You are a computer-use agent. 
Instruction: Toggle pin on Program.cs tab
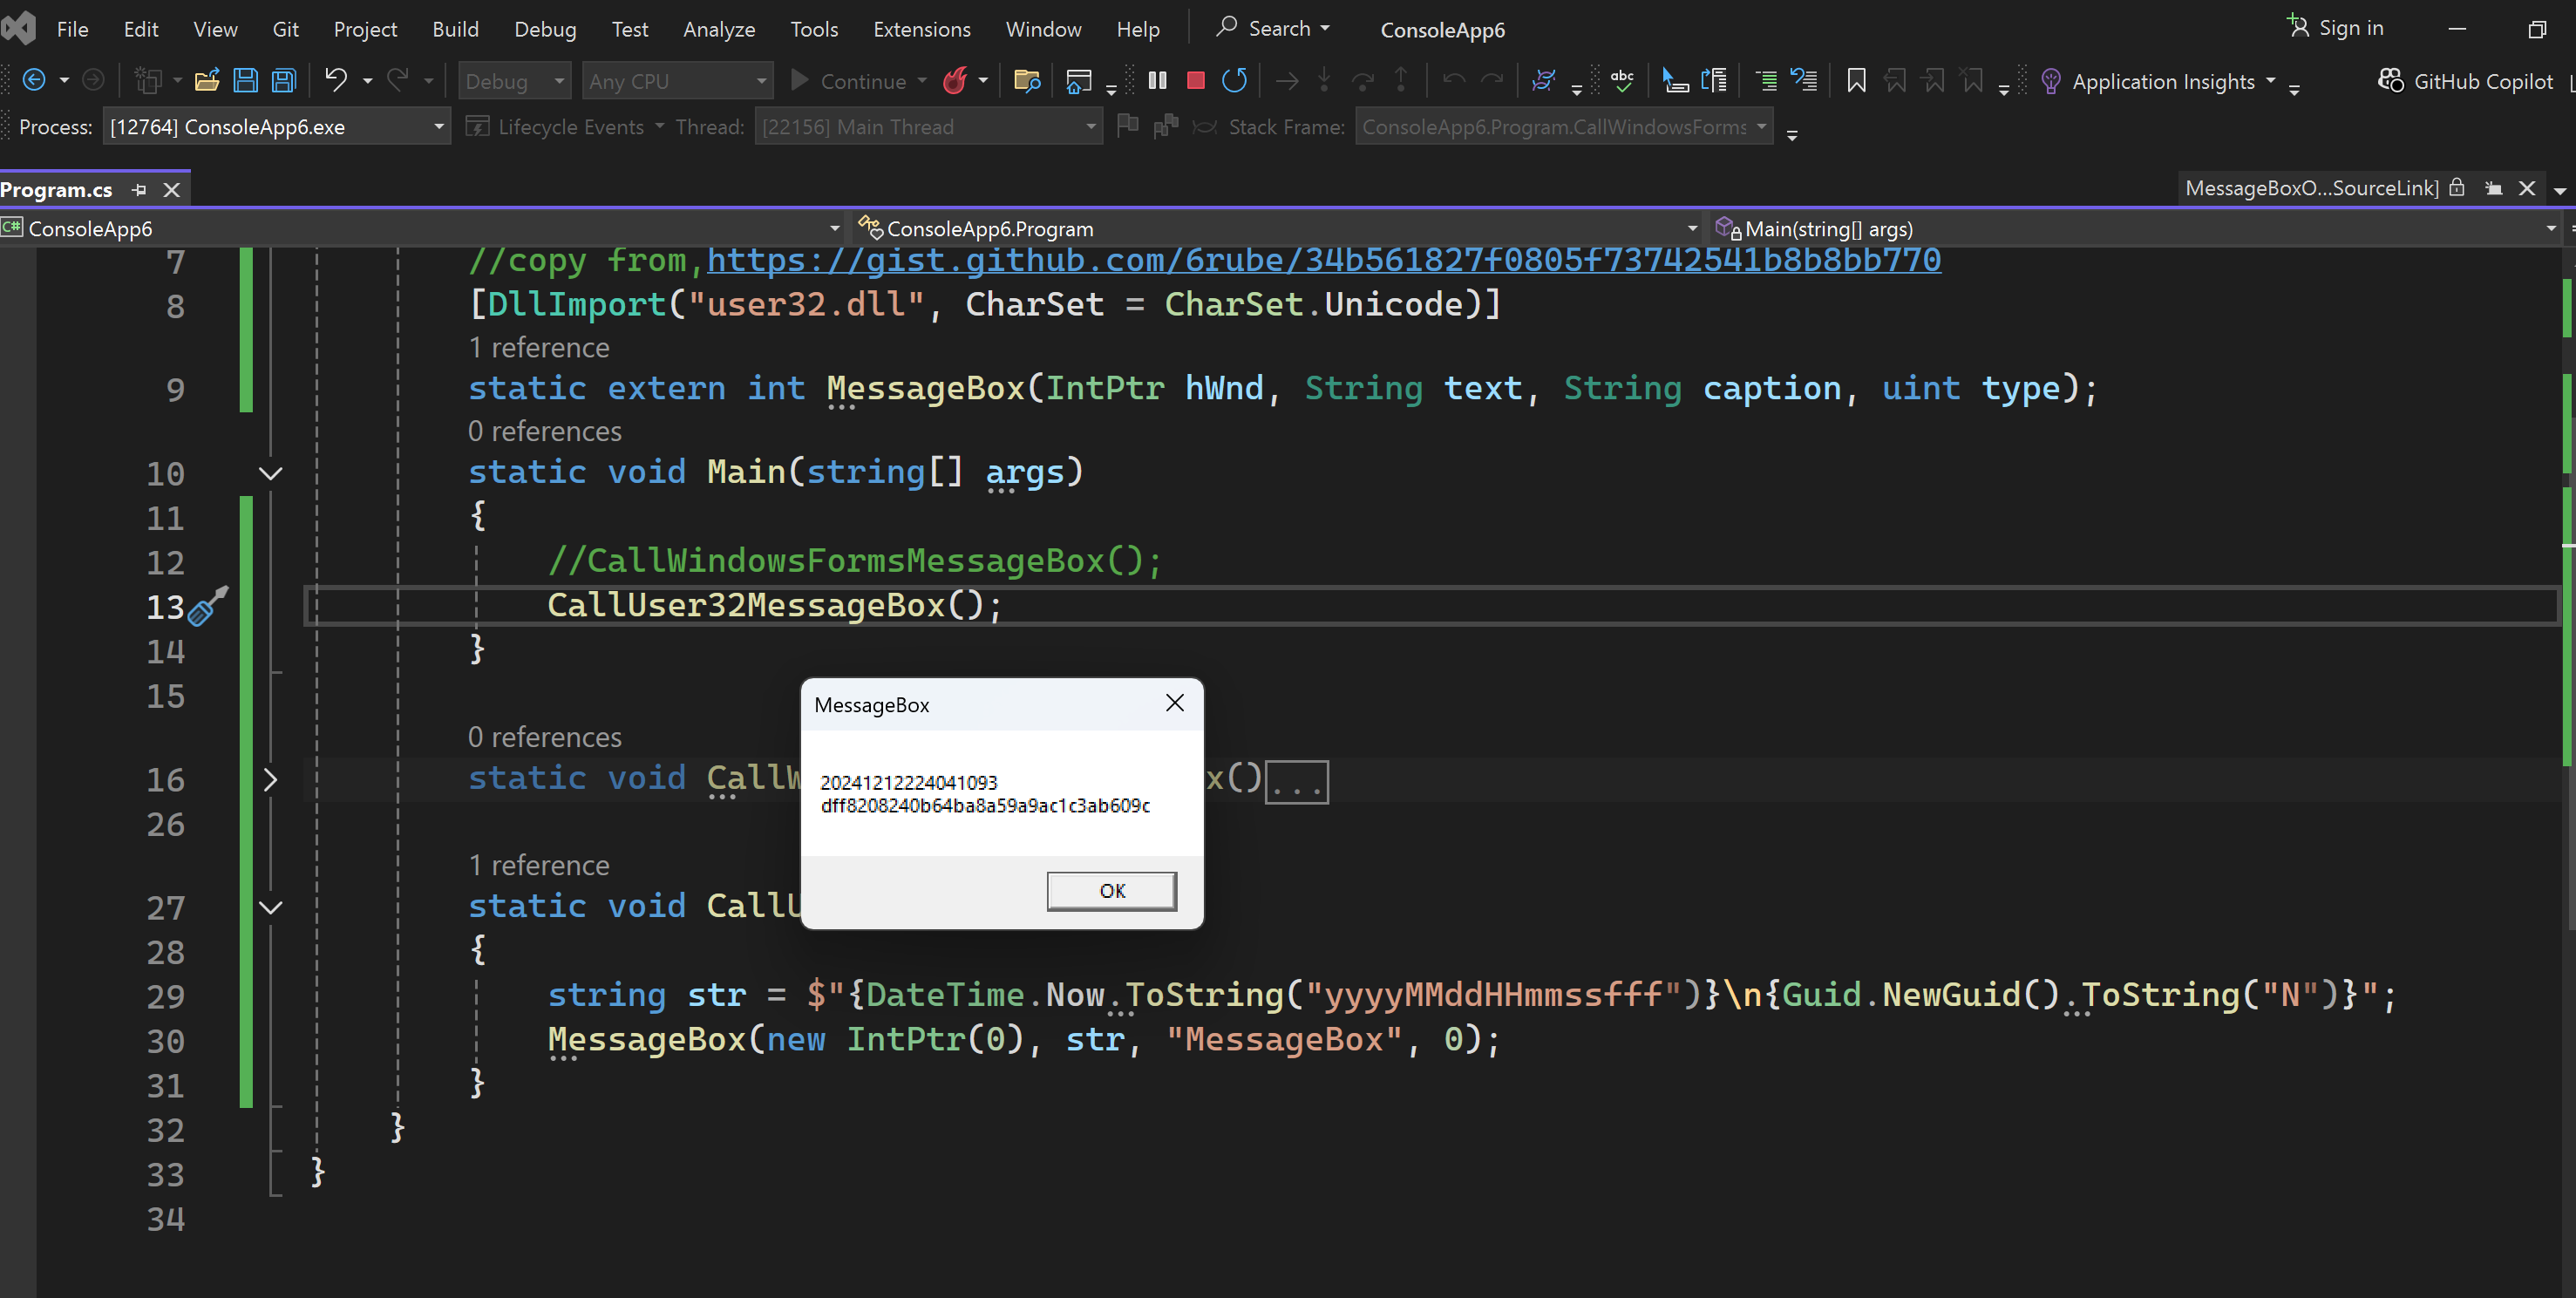(x=139, y=189)
